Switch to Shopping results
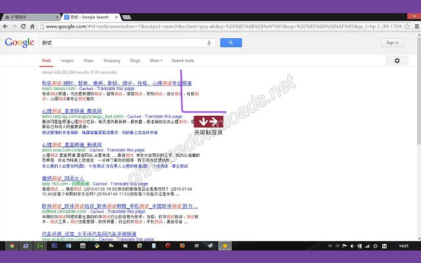This screenshot has height=263, width=421. [x=112, y=60]
